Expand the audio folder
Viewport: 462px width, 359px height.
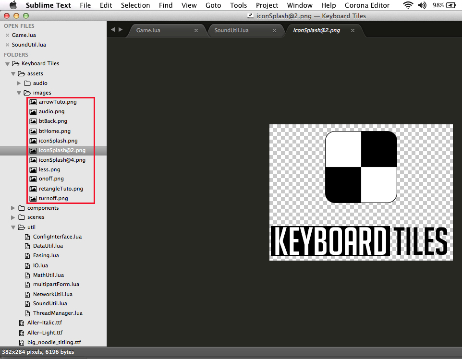pyautogui.click(x=19, y=83)
